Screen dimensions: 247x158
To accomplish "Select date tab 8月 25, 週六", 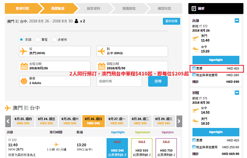I will tap(70, 121).
